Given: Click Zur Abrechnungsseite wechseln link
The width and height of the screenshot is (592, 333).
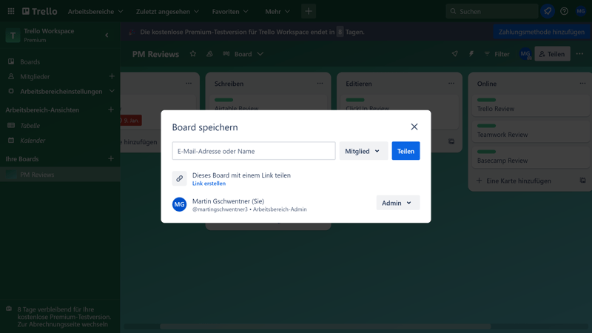Looking at the screenshot, I should [x=63, y=324].
